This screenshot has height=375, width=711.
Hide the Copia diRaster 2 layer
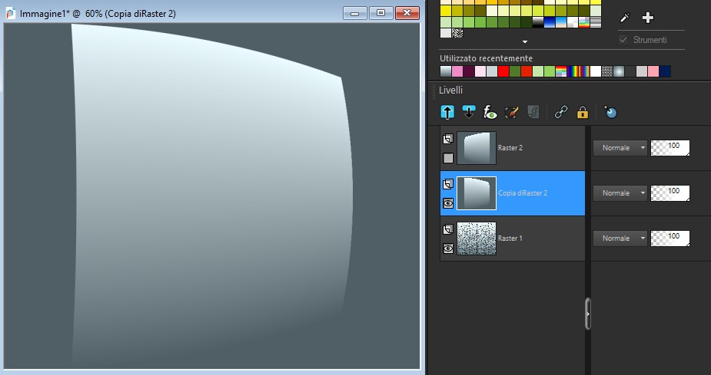(448, 203)
